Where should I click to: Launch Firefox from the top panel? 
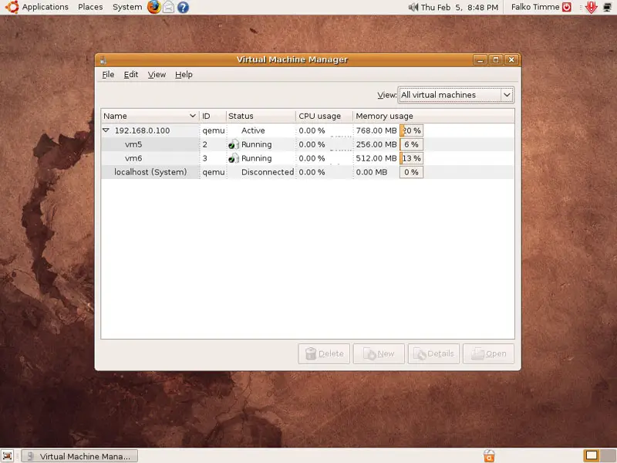[x=153, y=7]
